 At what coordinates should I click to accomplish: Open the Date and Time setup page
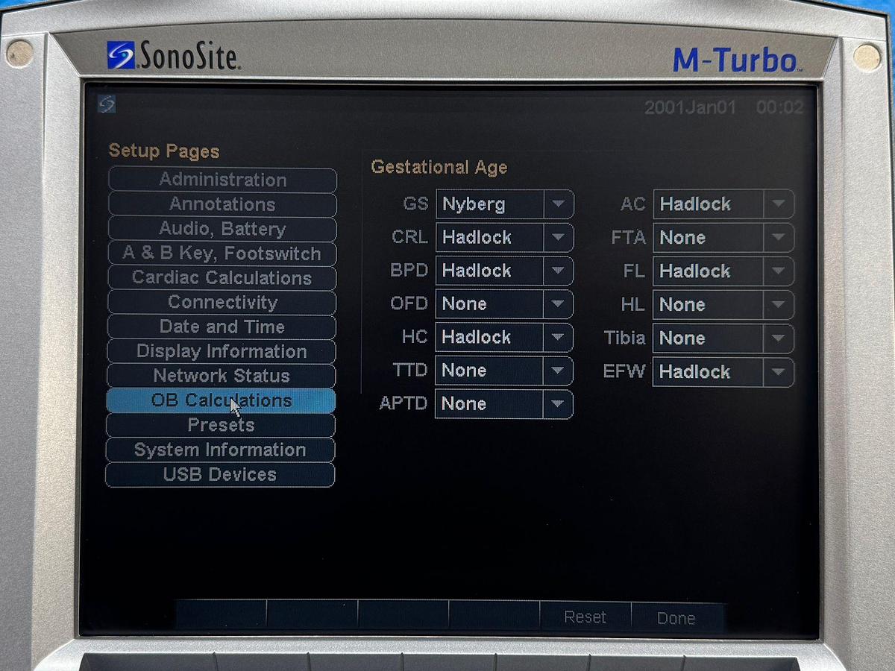(x=222, y=327)
